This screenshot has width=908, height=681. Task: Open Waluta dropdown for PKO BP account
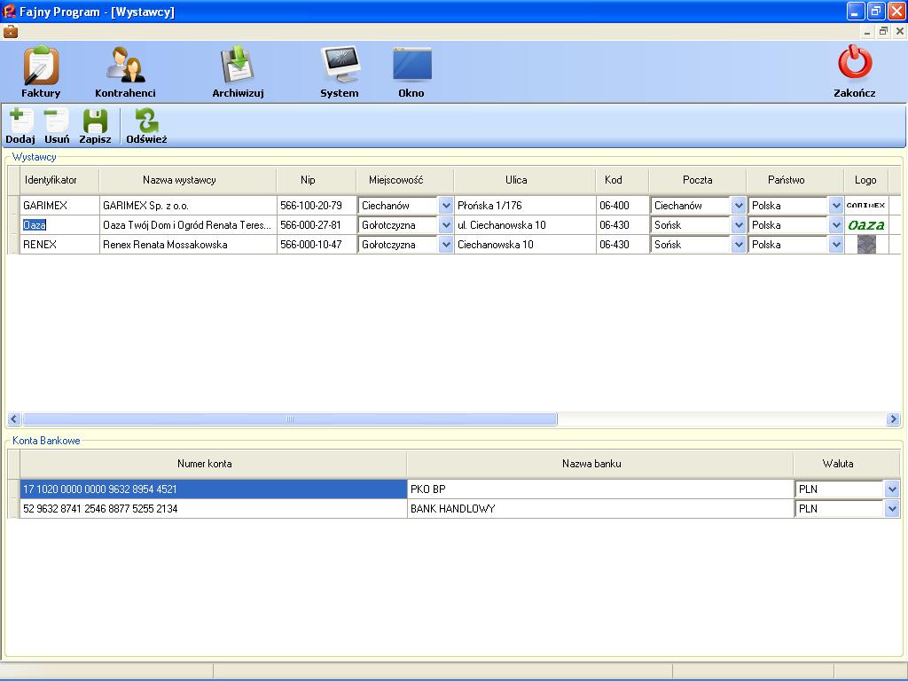[891, 489]
